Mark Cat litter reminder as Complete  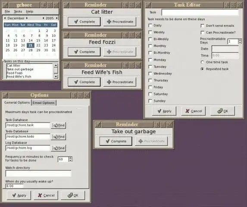click(x=84, y=22)
